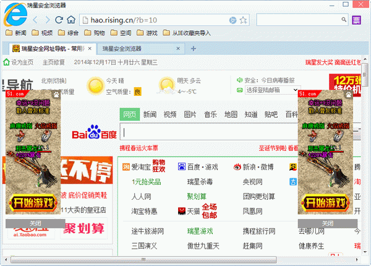Expand the 选择登陆邮箱 dropdown
Screen dimensions: 371x266
tap(273, 90)
